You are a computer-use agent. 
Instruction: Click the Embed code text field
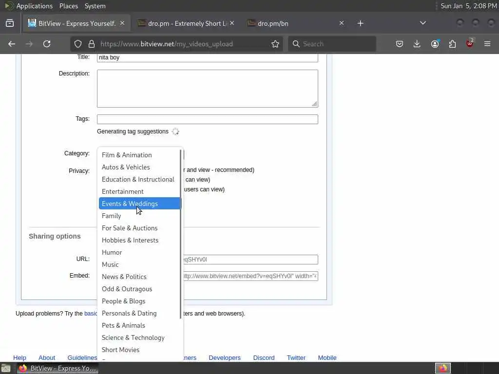[250, 276]
